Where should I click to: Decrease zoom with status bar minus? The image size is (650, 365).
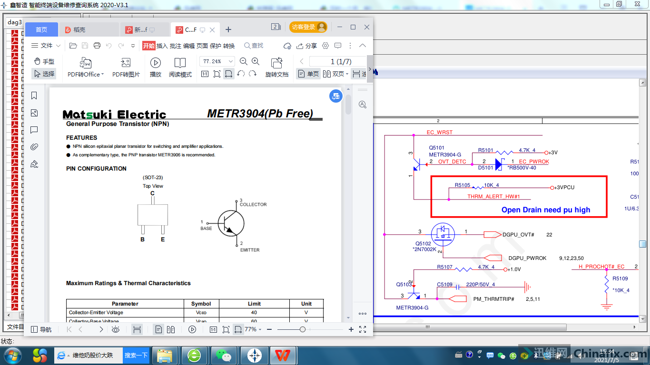(269, 329)
